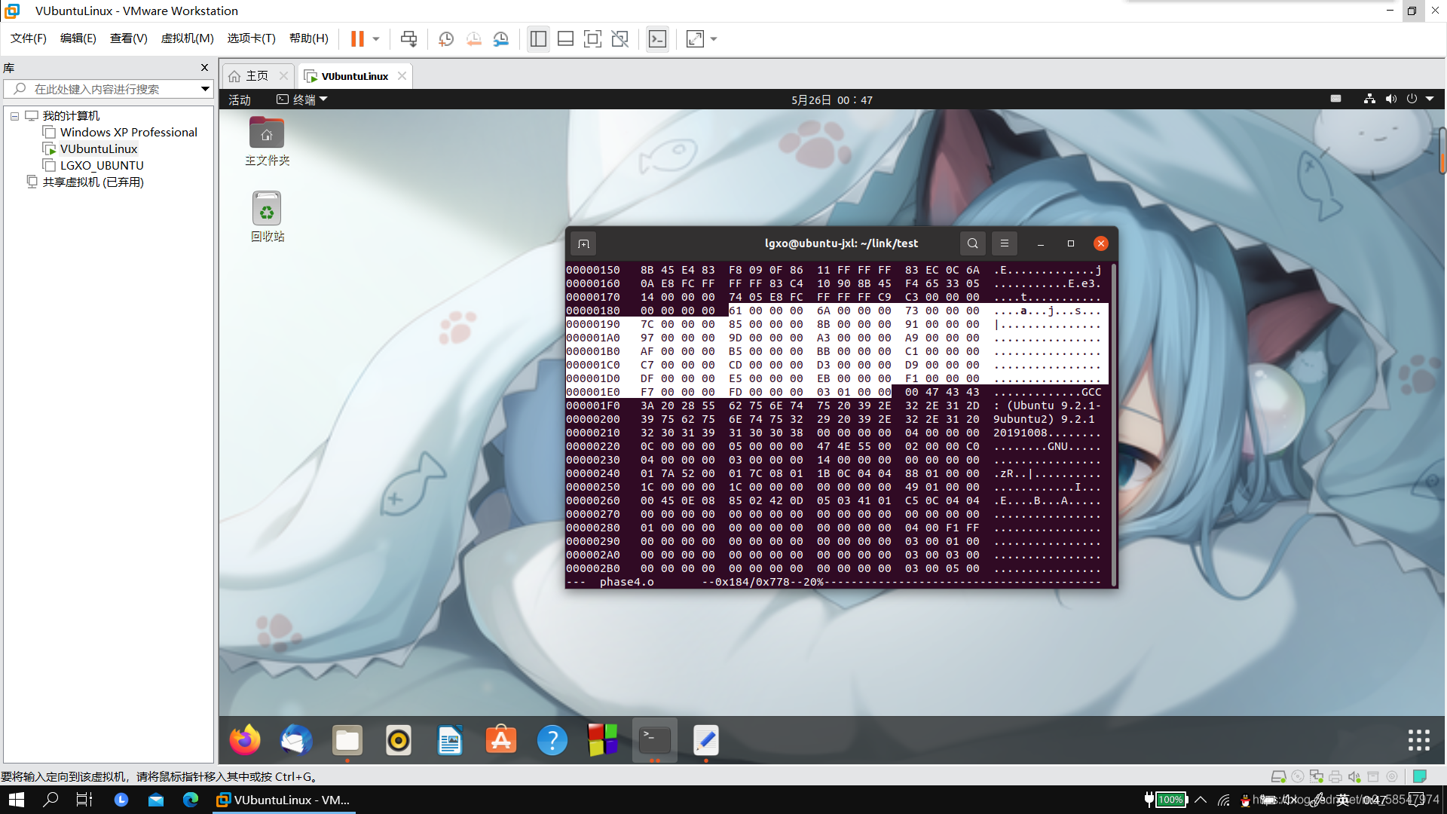This screenshot has height=814, width=1447.
Task: Open Help from the dock
Action: (552, 740)
